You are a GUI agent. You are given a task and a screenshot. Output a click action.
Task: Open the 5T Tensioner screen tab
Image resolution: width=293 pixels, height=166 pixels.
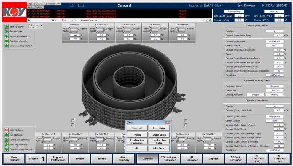pos(192,159)
